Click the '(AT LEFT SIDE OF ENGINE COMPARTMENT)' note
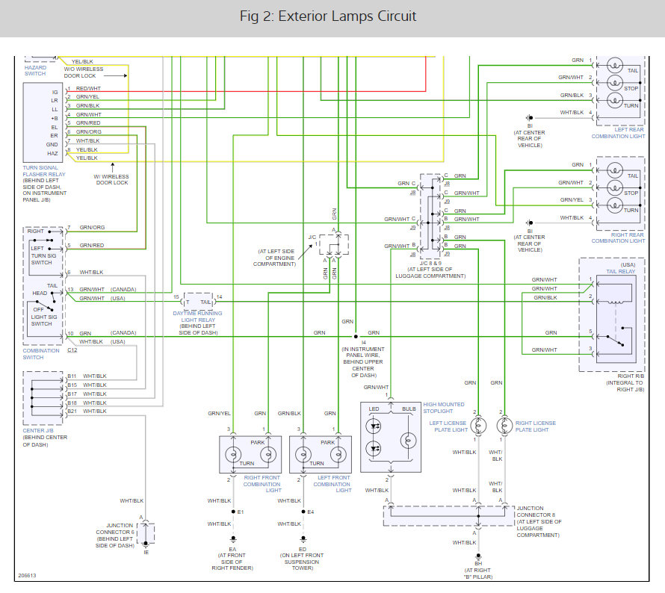The height and width of the screenshot is (593, 665). coord(274,258)
